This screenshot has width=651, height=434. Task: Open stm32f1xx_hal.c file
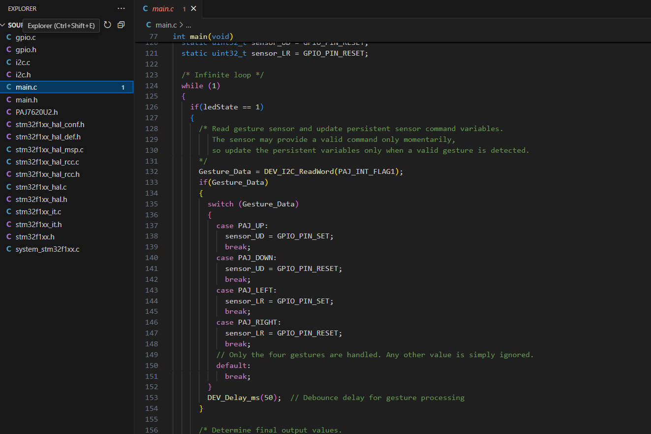pyautogui.click(x=41, y=187)
